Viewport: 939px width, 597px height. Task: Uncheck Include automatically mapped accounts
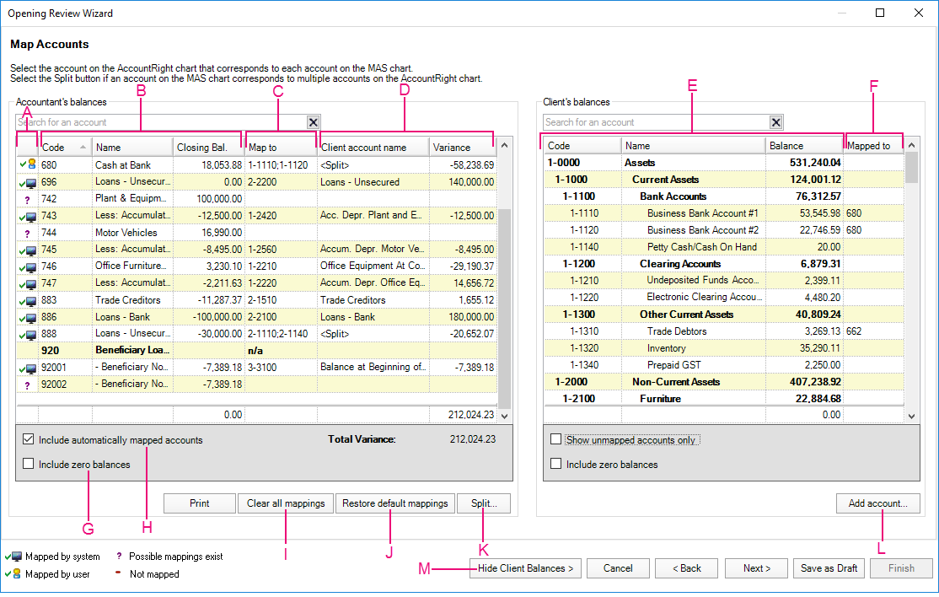[x=29, y=440]
